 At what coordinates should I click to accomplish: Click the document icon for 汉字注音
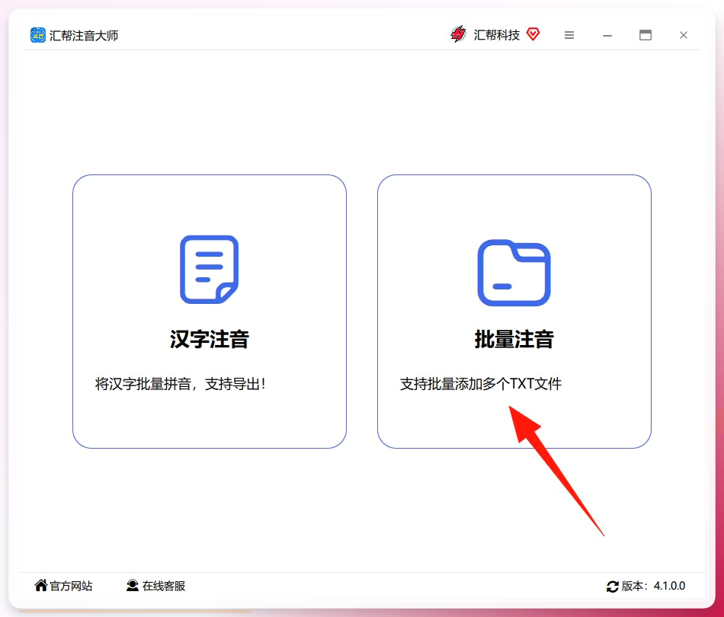tap(209, 270)
